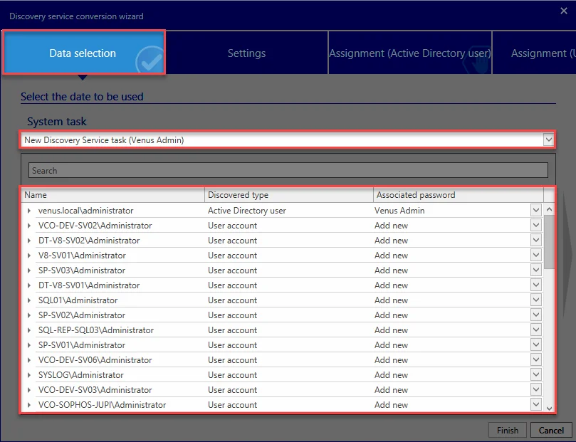
Task: Click the list scrollbar up arrow
Action: (x=549, y=209)
